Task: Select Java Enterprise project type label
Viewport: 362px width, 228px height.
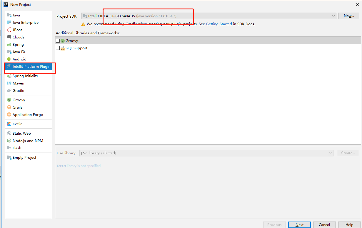Action: tap(26, 23)
